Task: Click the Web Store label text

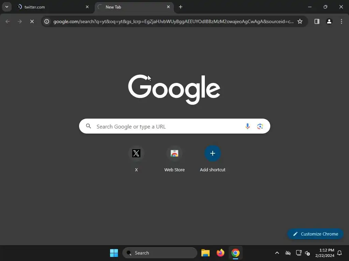Action: pyautogui.click(x=174, y=170)
